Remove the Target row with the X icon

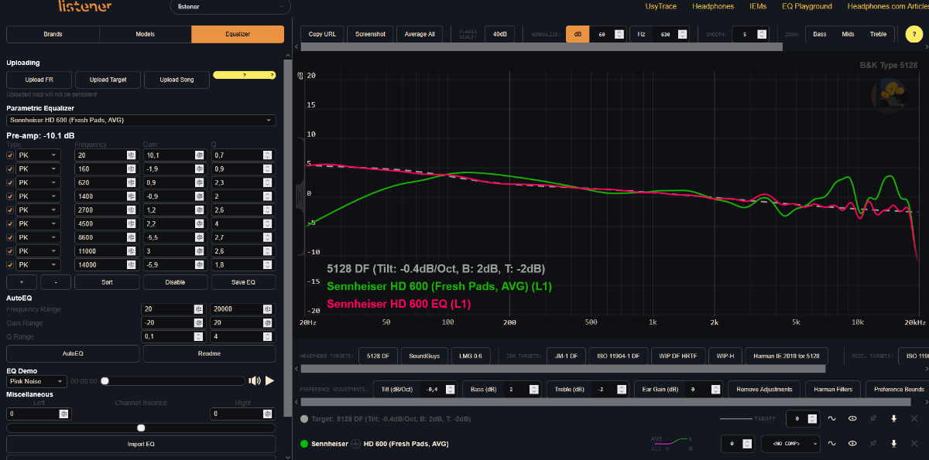[914, 418]
